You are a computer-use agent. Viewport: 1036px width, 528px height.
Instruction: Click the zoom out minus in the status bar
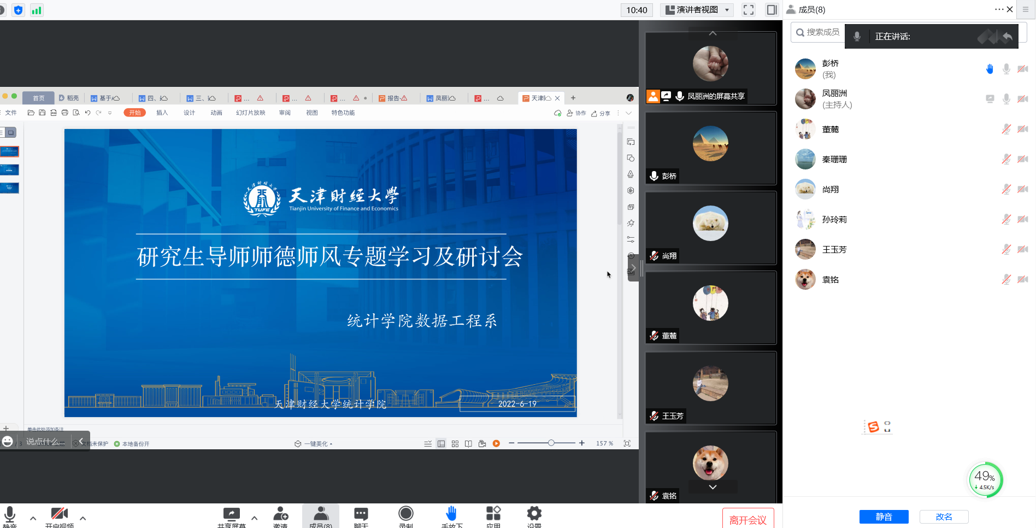(x=511, y=443)
